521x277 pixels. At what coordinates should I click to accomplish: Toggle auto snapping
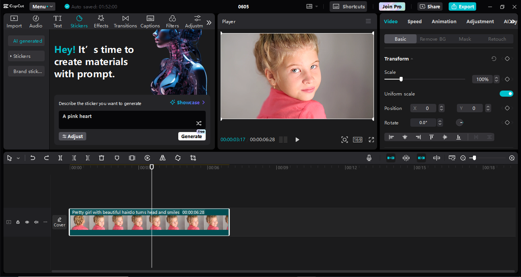click(x=406, y=158)
